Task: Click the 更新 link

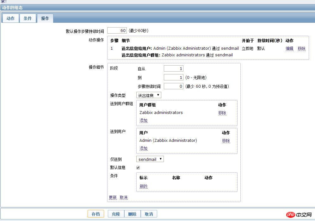Action: (113, 197)
